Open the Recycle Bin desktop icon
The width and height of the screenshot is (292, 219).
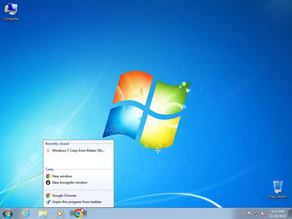point(278,189)
